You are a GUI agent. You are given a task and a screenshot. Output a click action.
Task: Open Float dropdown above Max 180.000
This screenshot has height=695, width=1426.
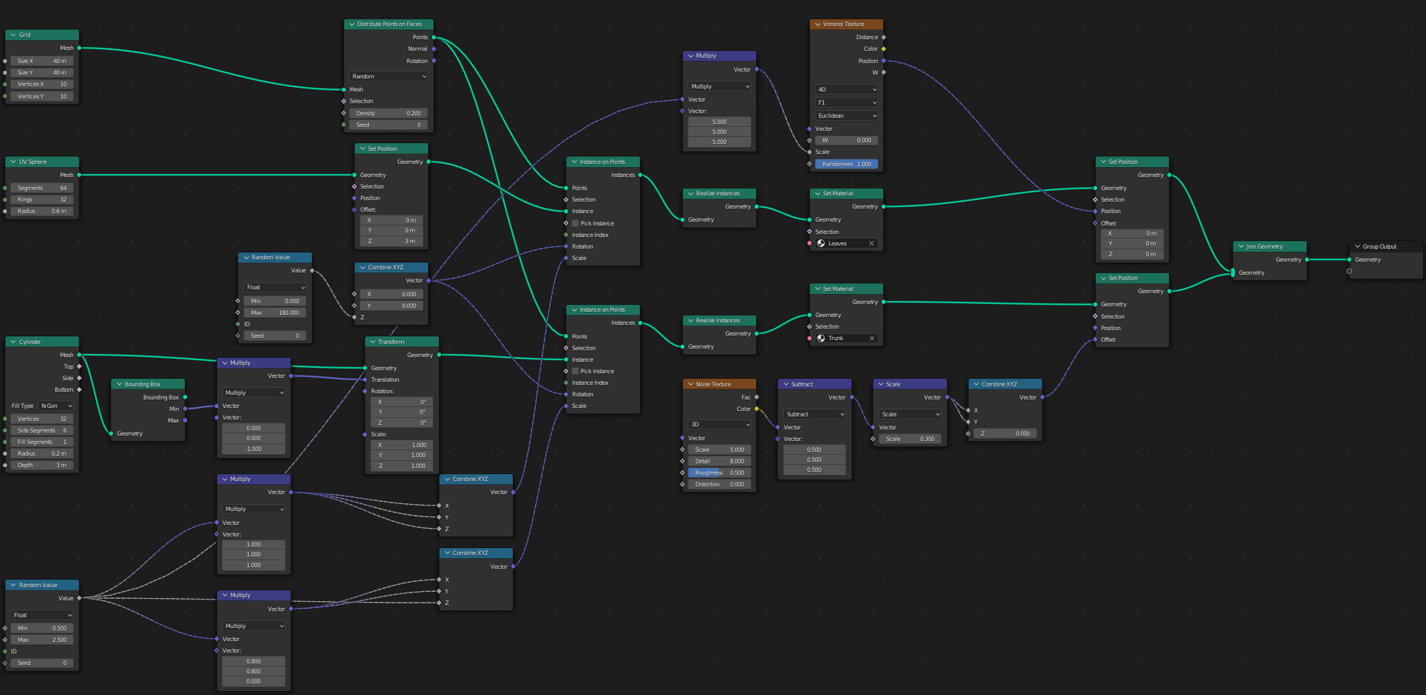pos(275,287)
